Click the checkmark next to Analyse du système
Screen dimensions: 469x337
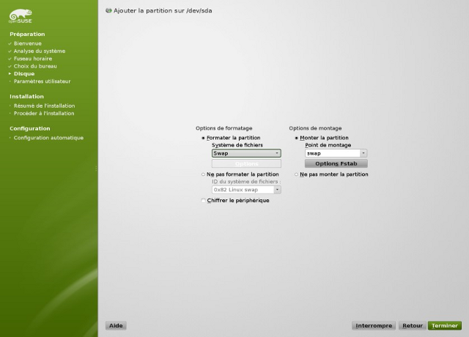[10, 51]
